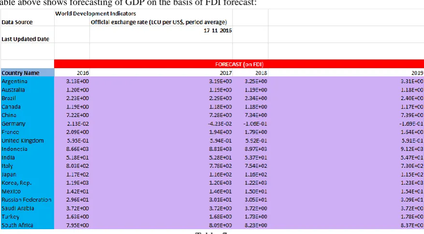Viewport: 424px width, 234px height.
Task: Select the "Country Name" header cell
Action: 27,73
